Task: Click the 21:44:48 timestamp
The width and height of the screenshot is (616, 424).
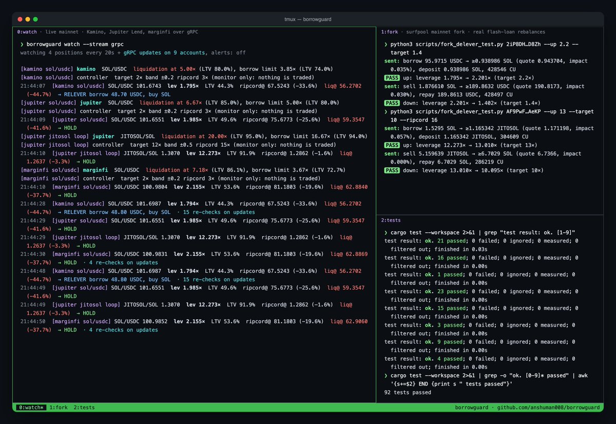Action: [x=33, y=271]
